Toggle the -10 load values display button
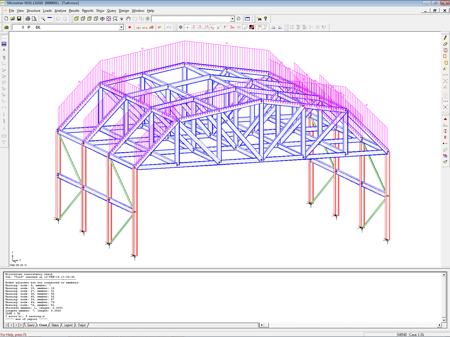 pos(259,27)
